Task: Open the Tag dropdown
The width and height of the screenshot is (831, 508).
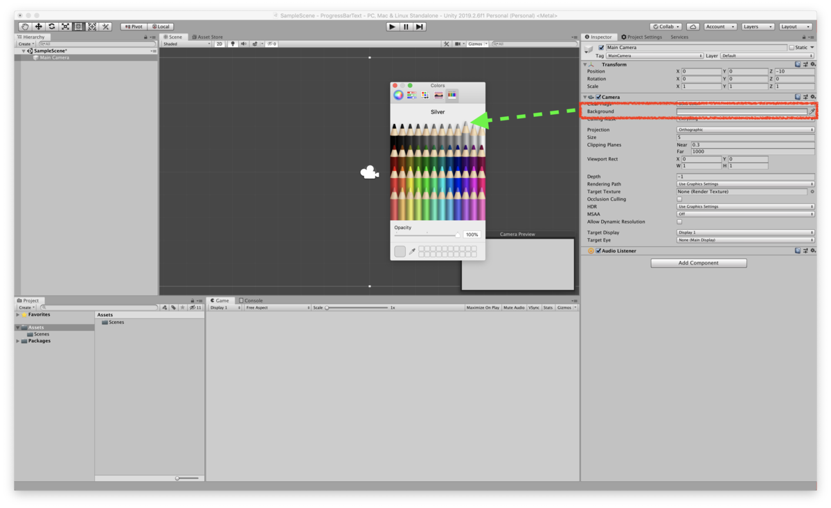Action: coord(655,55)
